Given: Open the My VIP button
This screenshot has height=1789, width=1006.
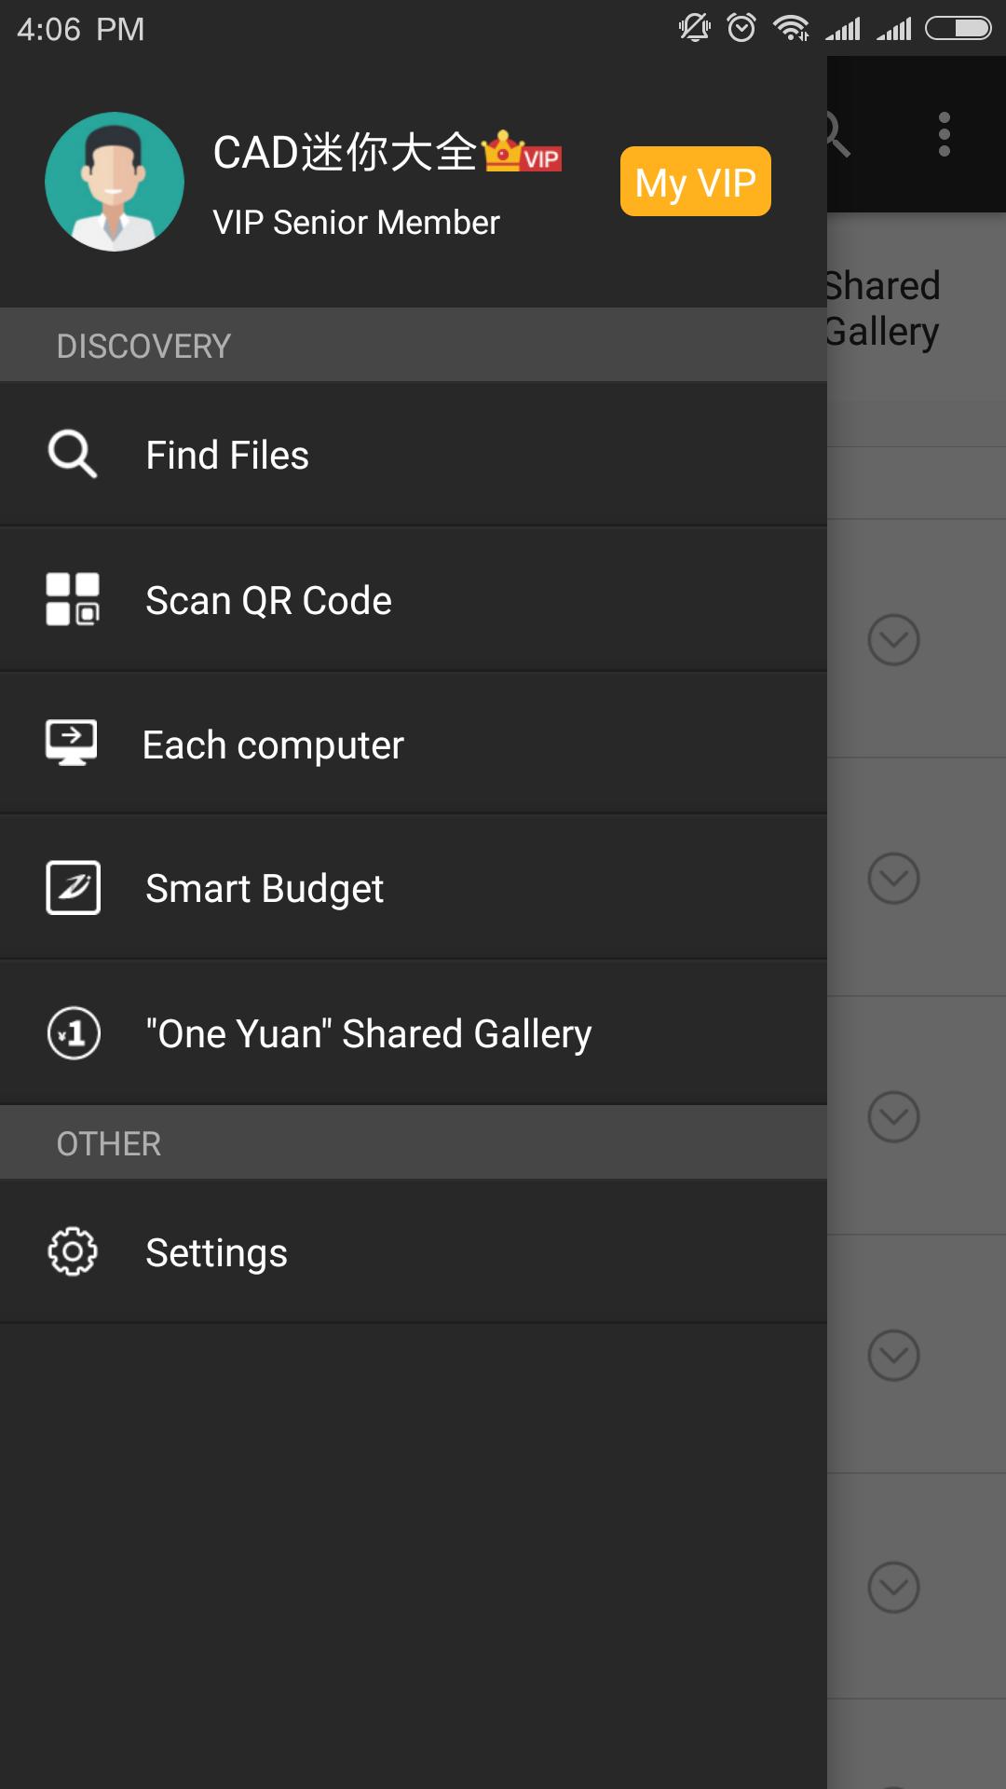Looking at the screenshot, I should click(x=695, y=182).
